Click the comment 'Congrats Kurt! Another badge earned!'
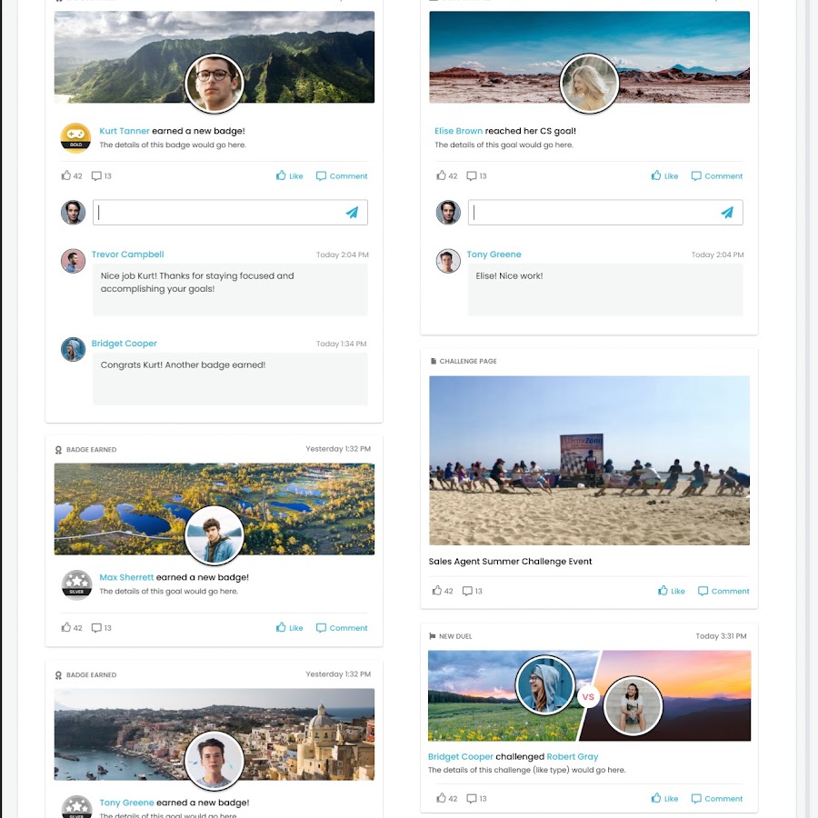Viewport: 818px width, 818px height. (x=183, y=364)
